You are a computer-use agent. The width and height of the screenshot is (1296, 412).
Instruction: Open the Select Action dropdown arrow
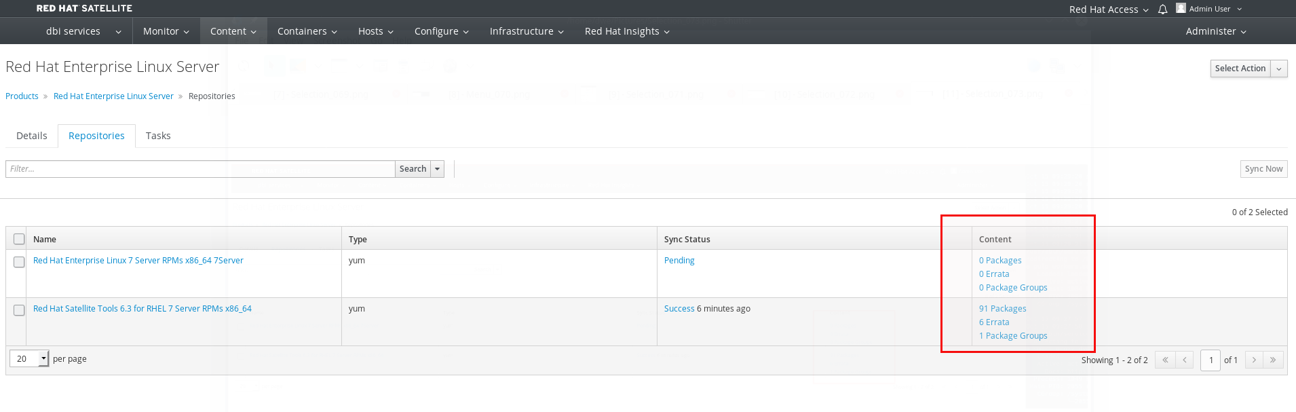pos(1279,69)
